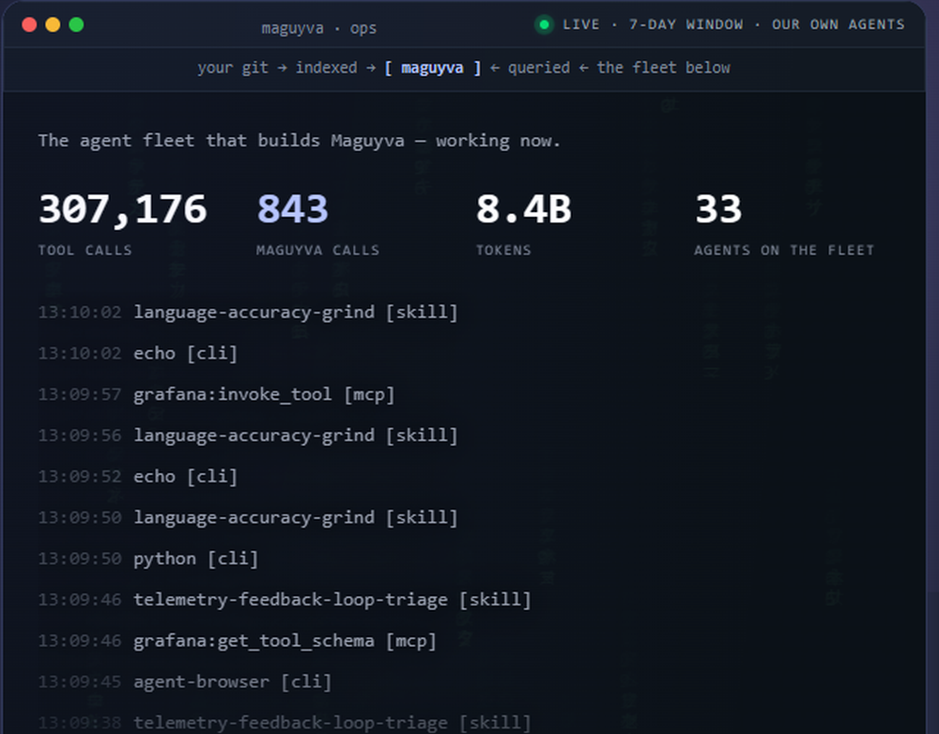Click the 307,176 tool calls figure
The height and width of the screenshot is (734, 939).
pyautogui.click(x=122, y=209)
